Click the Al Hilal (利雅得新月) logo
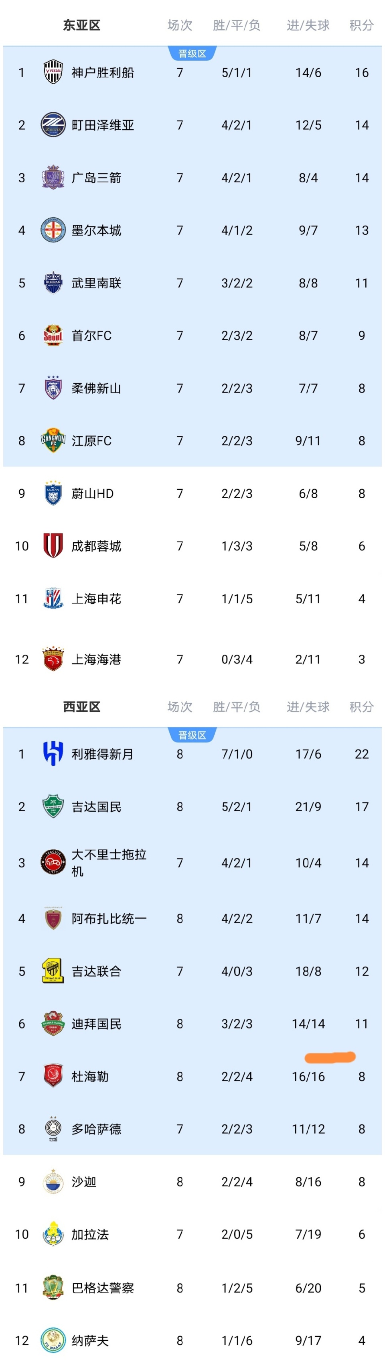Image resolution: width=385 pixels, height=1360 pixels. pos(53,754)
